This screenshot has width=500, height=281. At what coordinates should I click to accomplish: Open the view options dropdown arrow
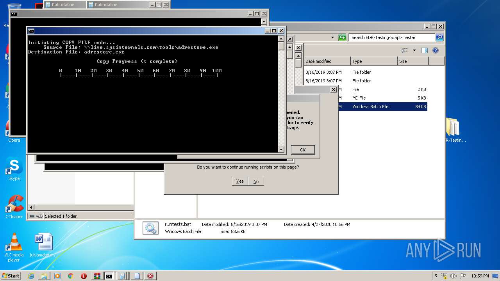pos(414,50)
